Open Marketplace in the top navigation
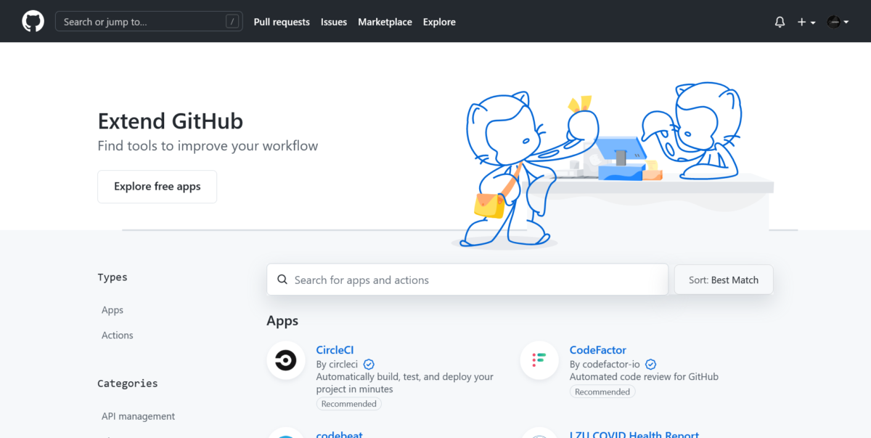The height and width of the screenshot is (438, 871). coord(385,22)
